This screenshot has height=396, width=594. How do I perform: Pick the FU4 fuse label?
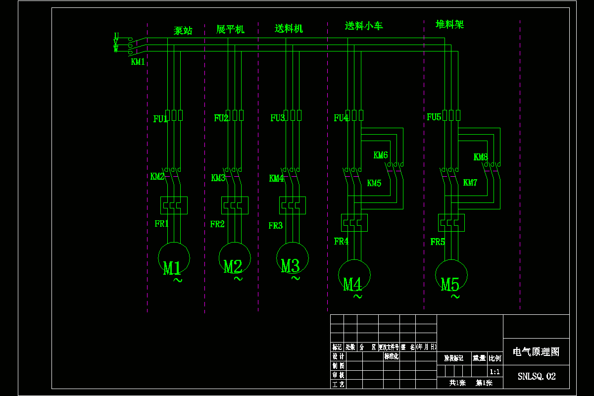click(341, 118)
